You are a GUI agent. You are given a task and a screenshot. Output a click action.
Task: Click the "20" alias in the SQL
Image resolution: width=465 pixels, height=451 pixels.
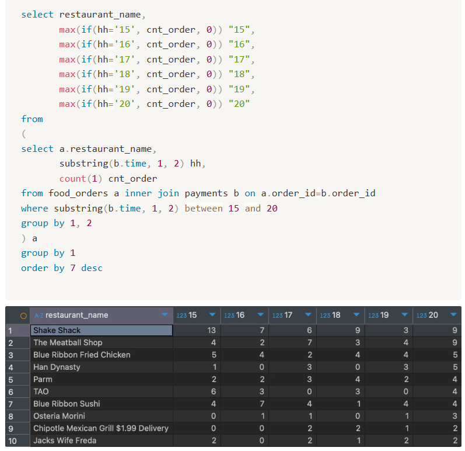[x=239, y=104]
